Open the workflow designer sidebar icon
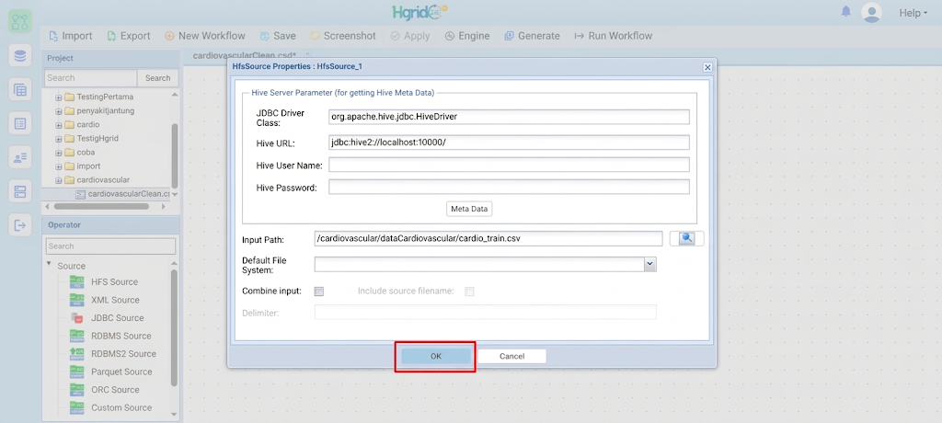This screenshot has width=942, height=423. [20, 22]
